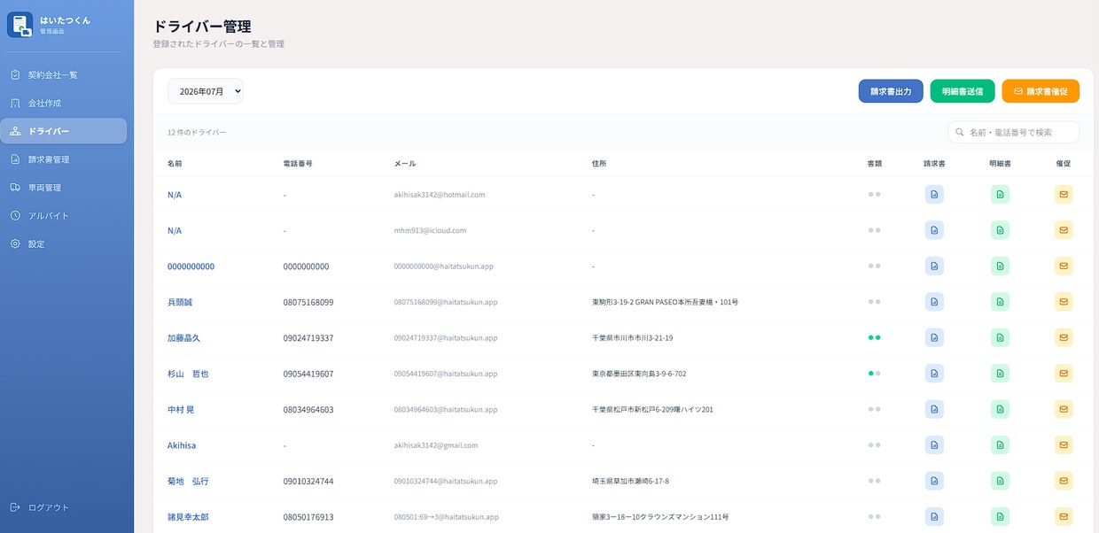The width and height of the screenshot is (1099, 533).
Task: Send reminder mail icon for 兵頭誠
Action: pos(1064,302)
